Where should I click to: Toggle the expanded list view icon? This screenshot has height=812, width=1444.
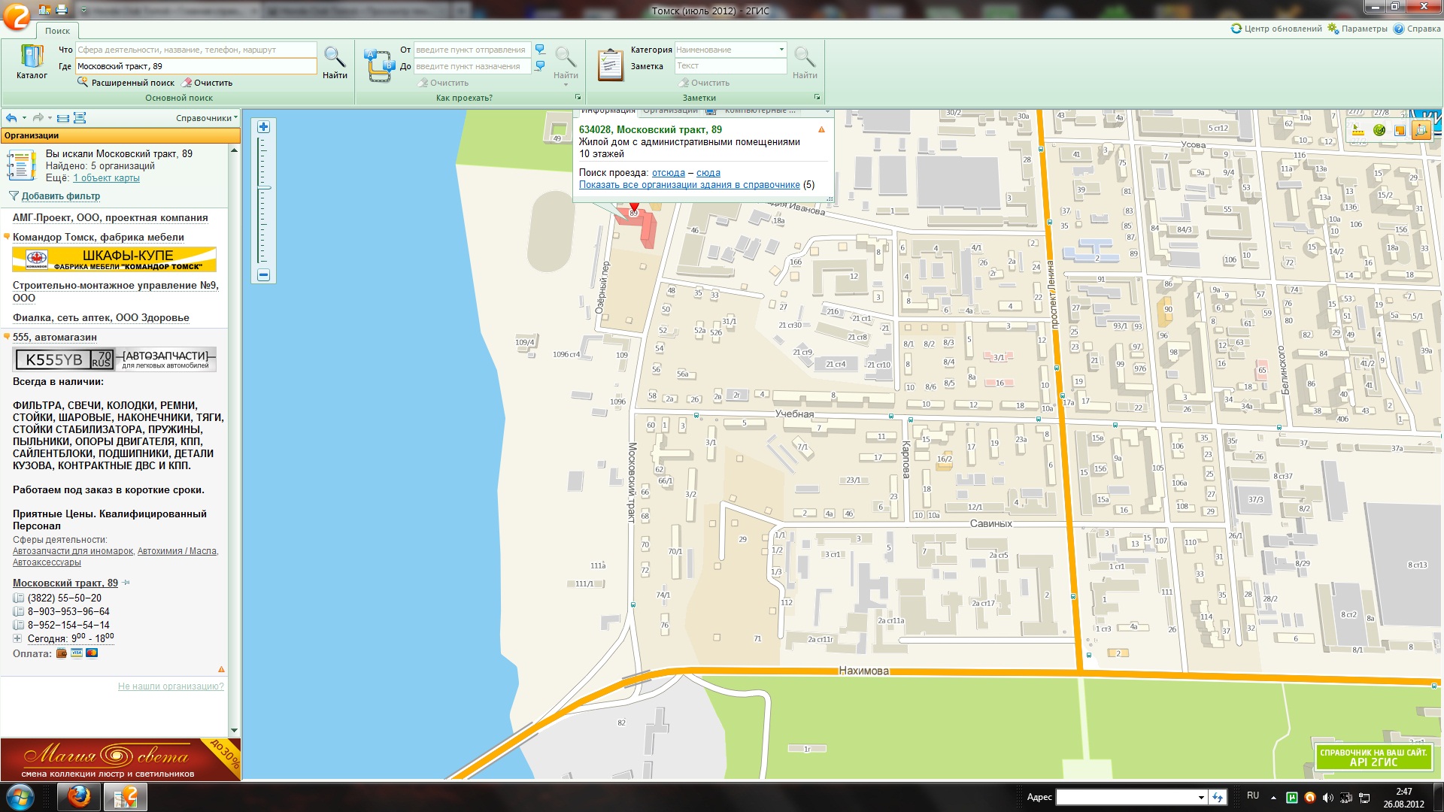click(80, 118)
